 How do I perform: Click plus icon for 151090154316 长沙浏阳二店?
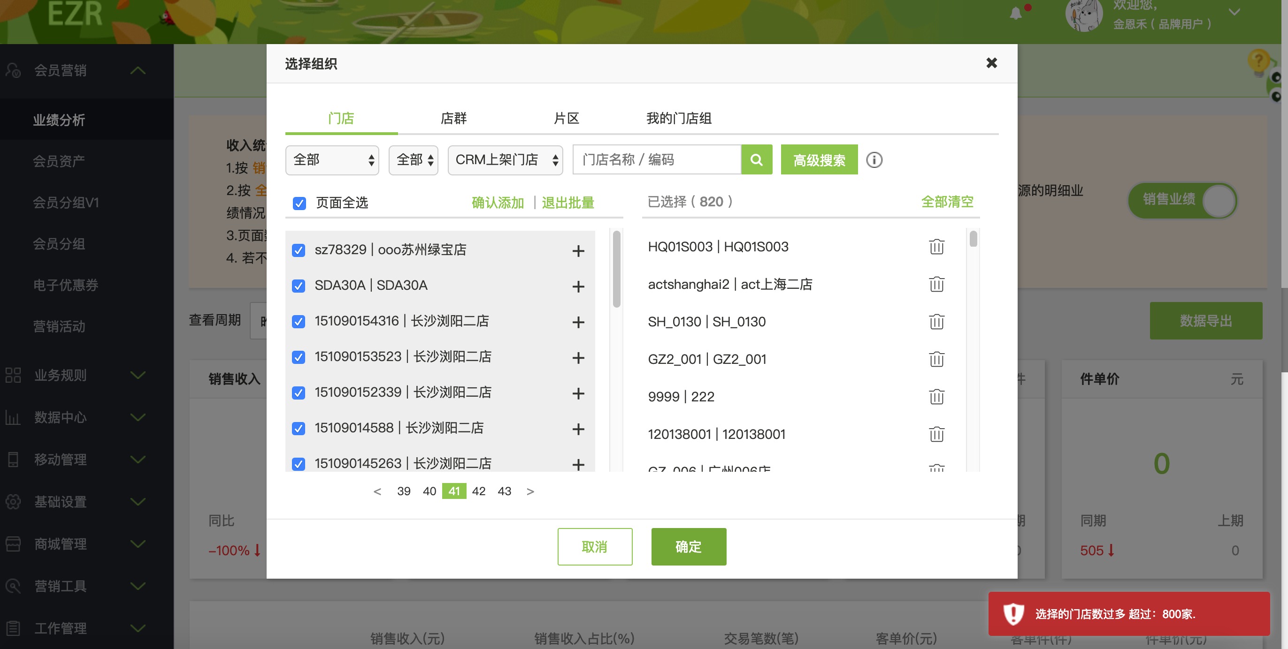pos(578,322)
